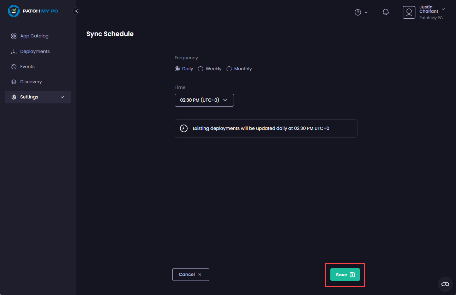Expand the user profile menu
The height and width of the screenshot is (295, 456).
click(x=443, y=10)
